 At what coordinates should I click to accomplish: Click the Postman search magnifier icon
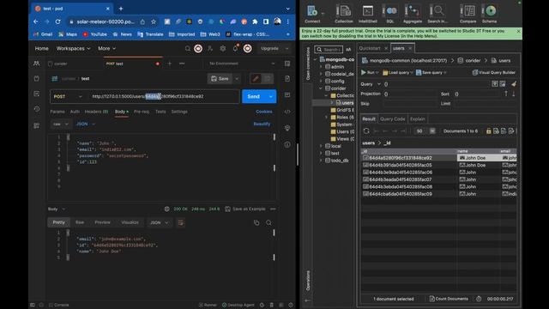[187, 49]
